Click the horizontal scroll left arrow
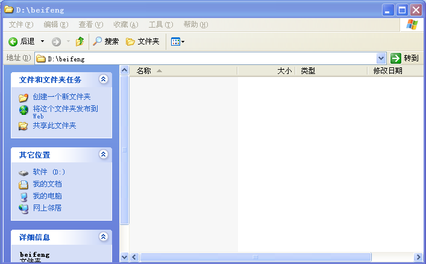Viewport: 426px width, 264px height. coord(134,257)
